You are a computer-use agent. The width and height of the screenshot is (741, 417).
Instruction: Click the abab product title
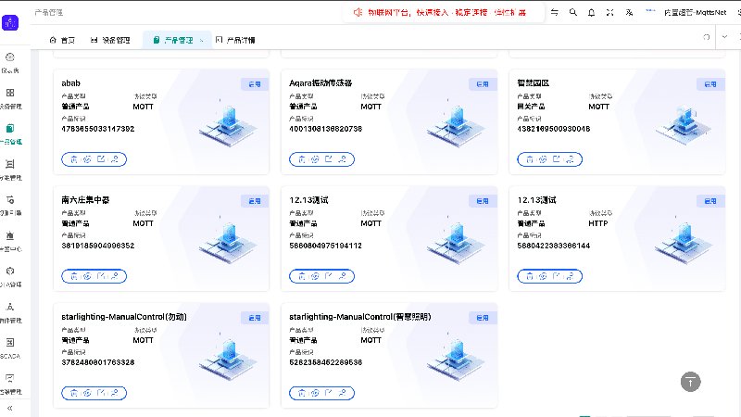pos(71,83)
